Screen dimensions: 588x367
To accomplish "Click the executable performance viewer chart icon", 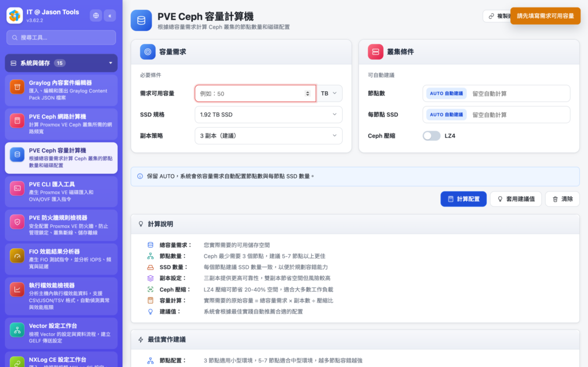I will 17,290.
